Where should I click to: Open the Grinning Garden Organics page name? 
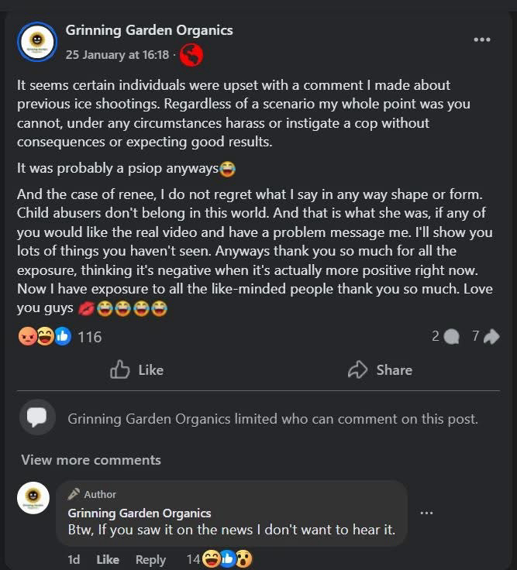[x=149, y=30]
